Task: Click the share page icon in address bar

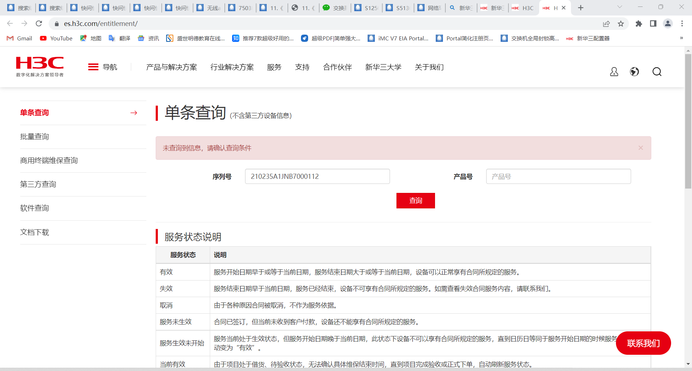Action: [606, 24]
